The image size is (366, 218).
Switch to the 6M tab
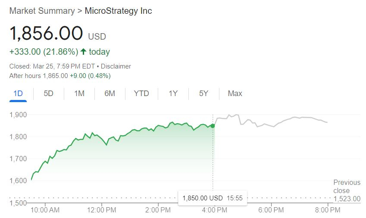[x=109, y=93]
